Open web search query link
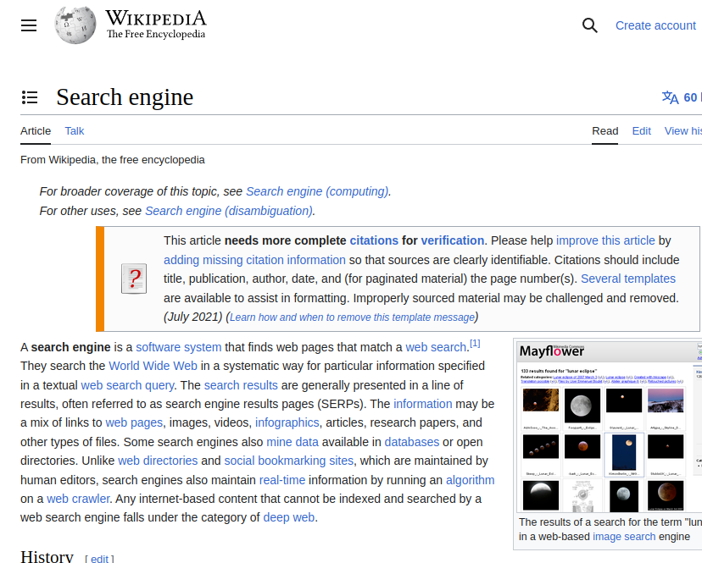This screenshot has width=702, height=563. [127, 385]
